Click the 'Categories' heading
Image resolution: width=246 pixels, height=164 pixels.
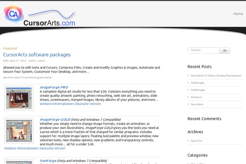pyautogui.click(x=198, y=155)
